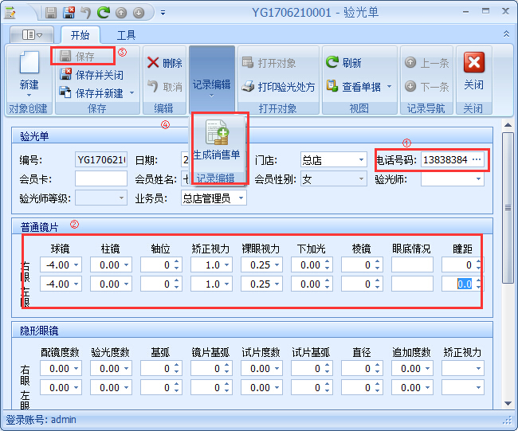Increase contact lens right eye 直径 spinner
This screenshot has width=518, height=431.
point(377,365)
